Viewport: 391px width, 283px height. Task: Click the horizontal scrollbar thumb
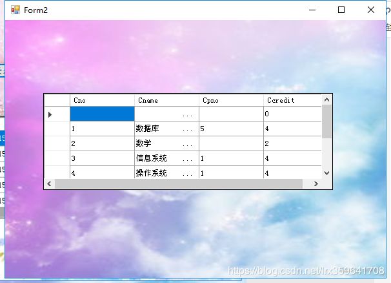[x=179, y=184]
